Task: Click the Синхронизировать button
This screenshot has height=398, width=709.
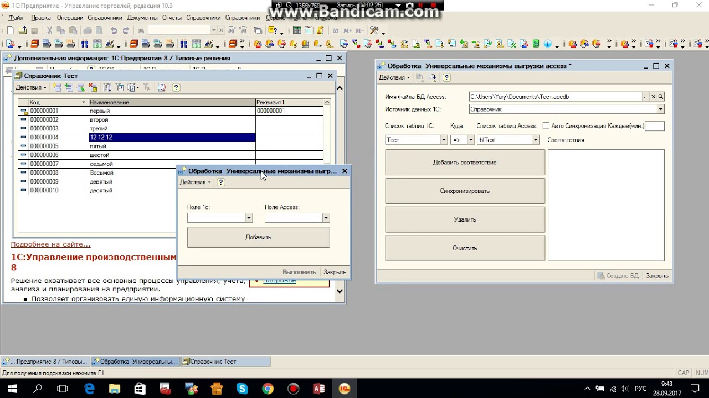Action: pos(465,191)
